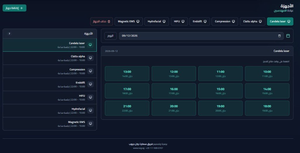Click device icon beside Hydrofacial list row

tap(90, 111)
